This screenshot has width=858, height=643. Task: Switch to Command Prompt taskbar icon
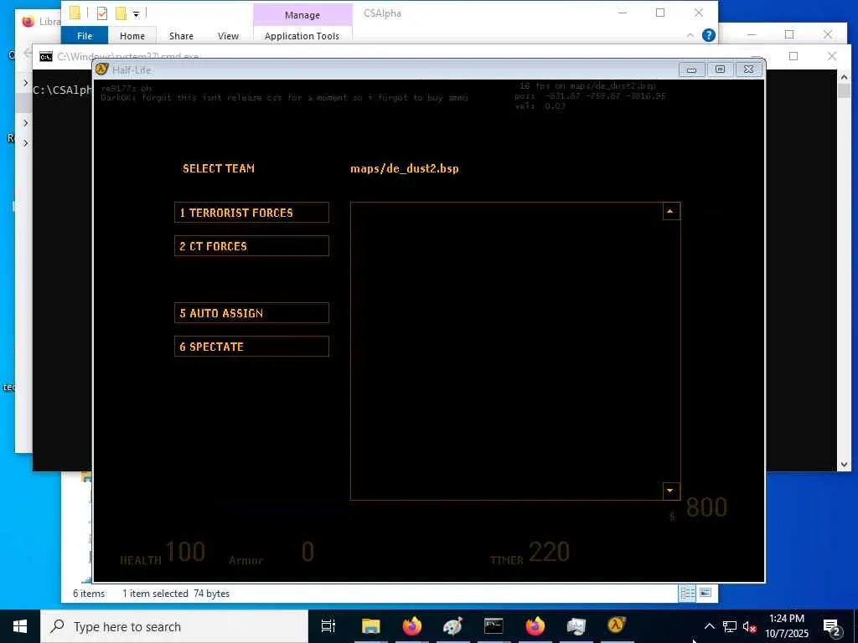(x=494, y=626)
